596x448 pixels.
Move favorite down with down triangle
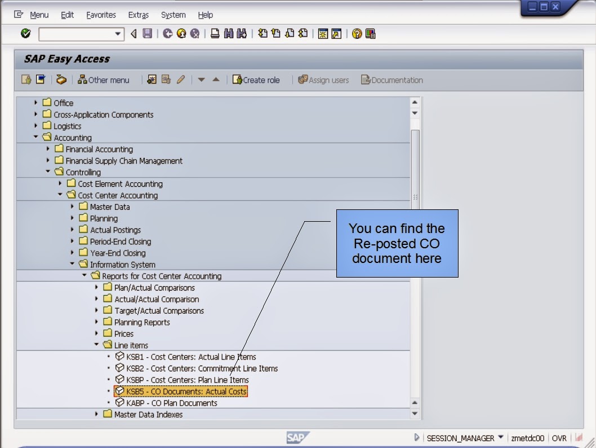[202, 80]
